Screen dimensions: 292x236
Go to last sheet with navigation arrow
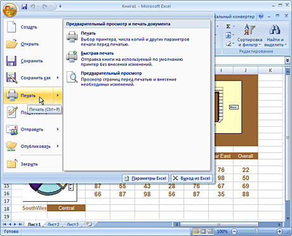20,224
